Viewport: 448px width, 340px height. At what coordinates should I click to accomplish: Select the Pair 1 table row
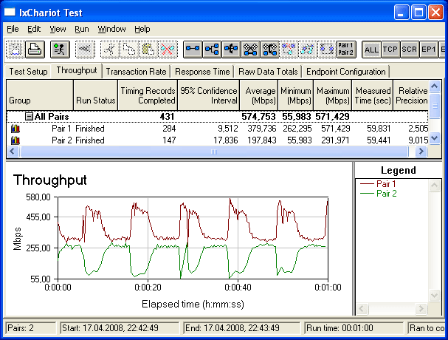[x=218, y=129]
